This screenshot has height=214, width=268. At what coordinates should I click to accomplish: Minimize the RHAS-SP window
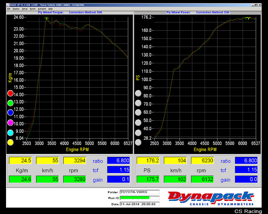coord(253,5)
